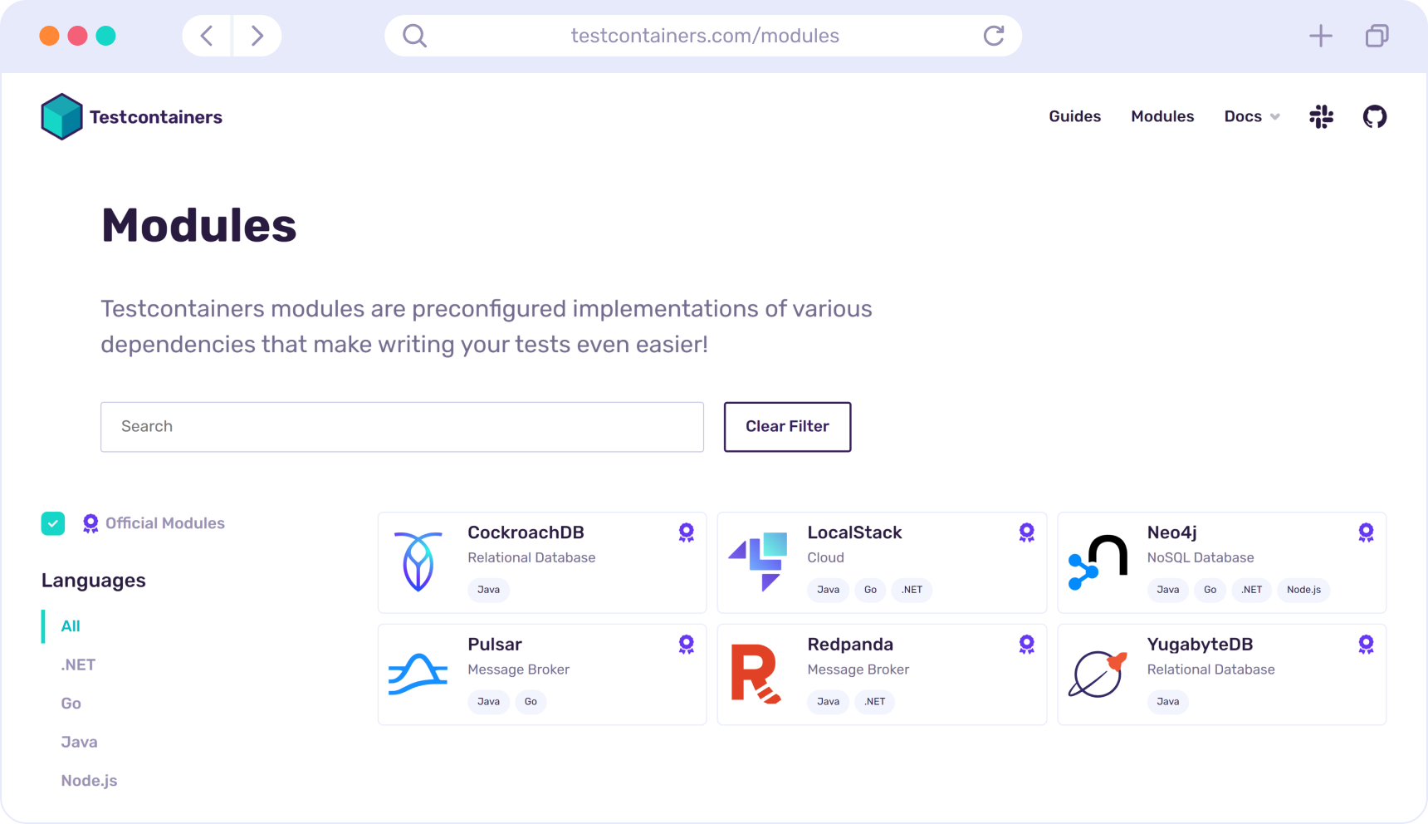Filter modules by Java language
The width and height of the screenshot is (1428, 824).
79,742
